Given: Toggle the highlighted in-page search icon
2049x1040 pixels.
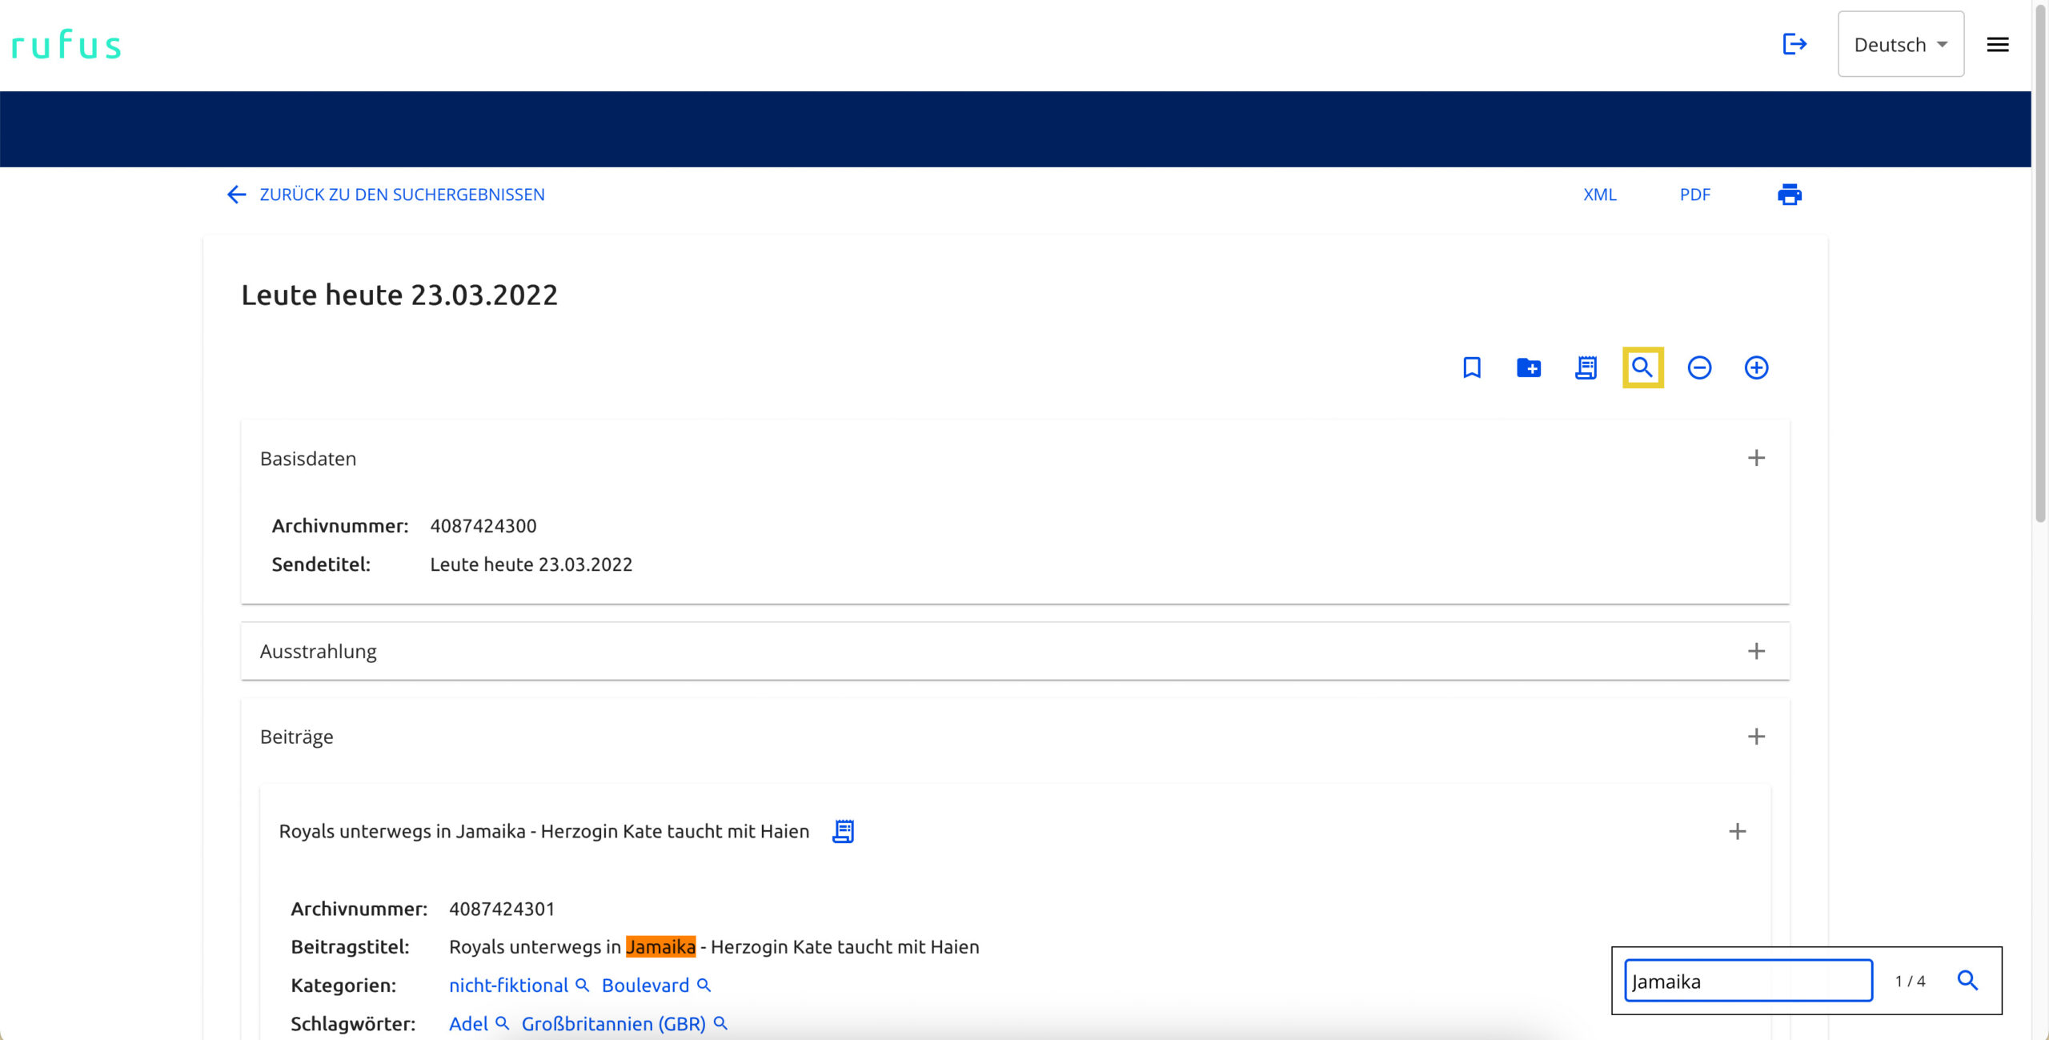Looking at the screenshot, I should (1642, 367).
